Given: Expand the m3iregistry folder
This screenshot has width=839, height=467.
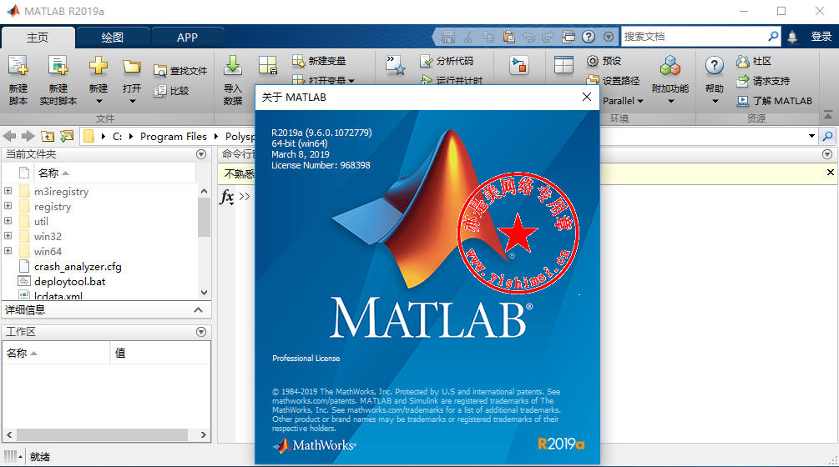Looking at the screenshot, I should (8, 191).
